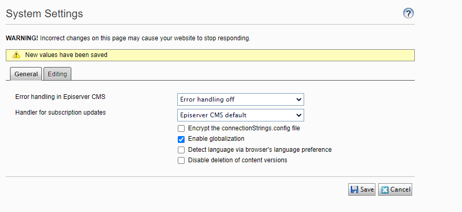Screen dimensions: 462x212
Task: Uncheck the Enable globalization checkbox
Action: 181,139
